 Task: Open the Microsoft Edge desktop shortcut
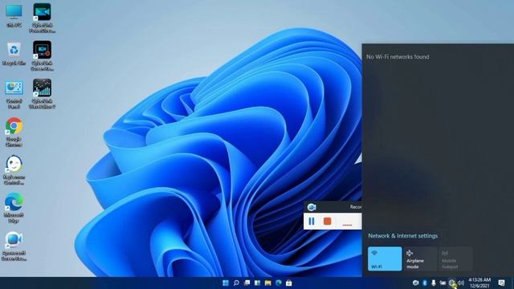click(14, 208)
